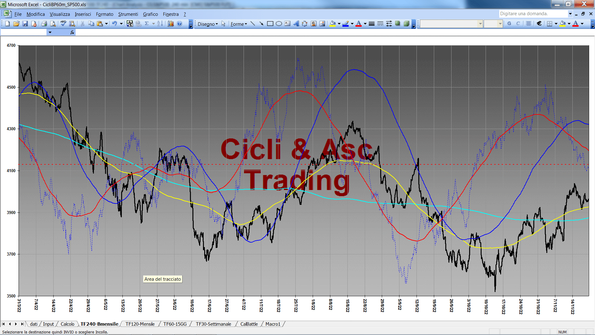This screenshot has width=595, height=335.
Task: Open the Disegno drawing menu
Action: tap(208, 24)
